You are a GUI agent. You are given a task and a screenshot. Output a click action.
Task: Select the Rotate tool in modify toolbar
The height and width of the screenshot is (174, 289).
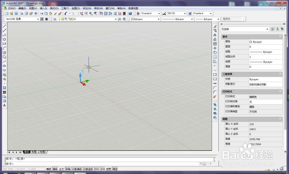coord(215,53)
